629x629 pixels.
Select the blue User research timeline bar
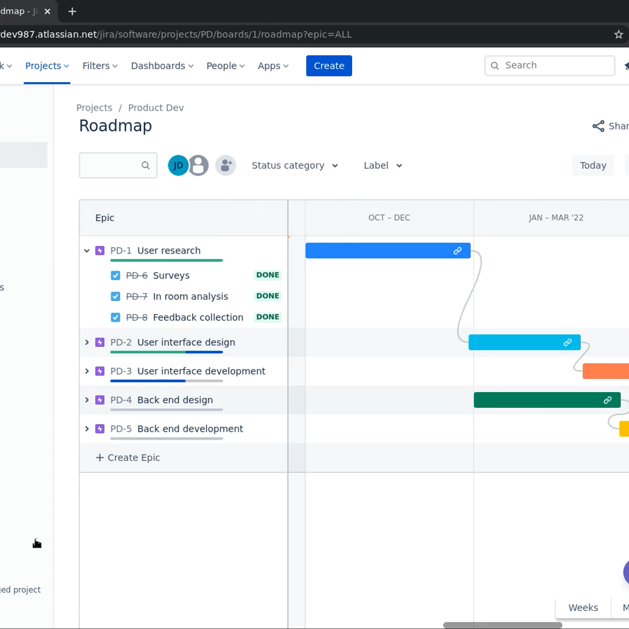[x=388, y=251]
